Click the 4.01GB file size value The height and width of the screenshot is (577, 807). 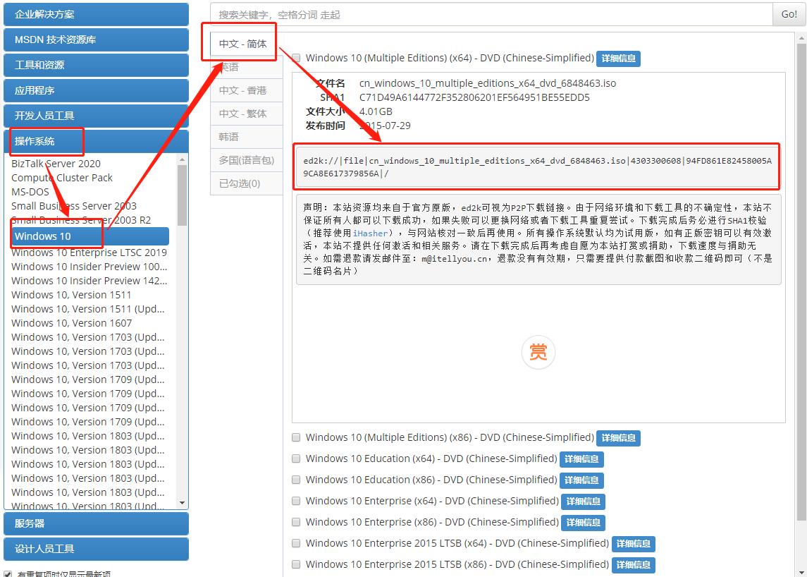tap(376, 111)
